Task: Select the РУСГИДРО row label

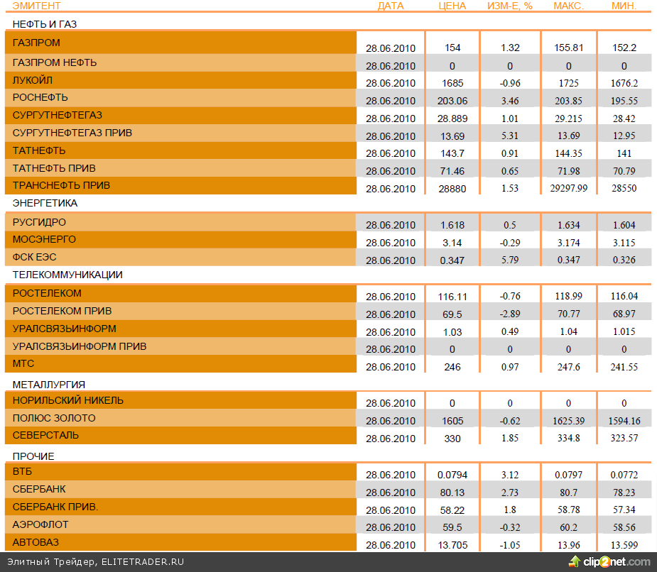Action: 40,222
